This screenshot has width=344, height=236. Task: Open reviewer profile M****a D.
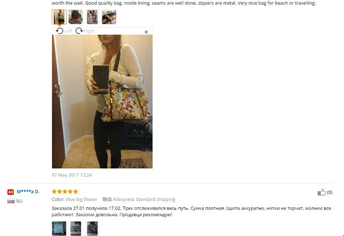point(28,191)
